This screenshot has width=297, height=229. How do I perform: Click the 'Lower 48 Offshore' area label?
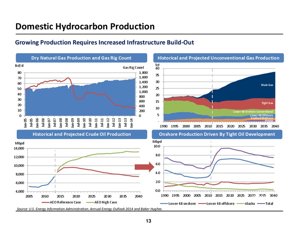[x=261, y=115]
